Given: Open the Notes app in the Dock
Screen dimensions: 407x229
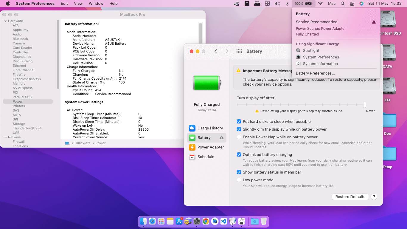Looking at the screenshot, I should (170, 221).
